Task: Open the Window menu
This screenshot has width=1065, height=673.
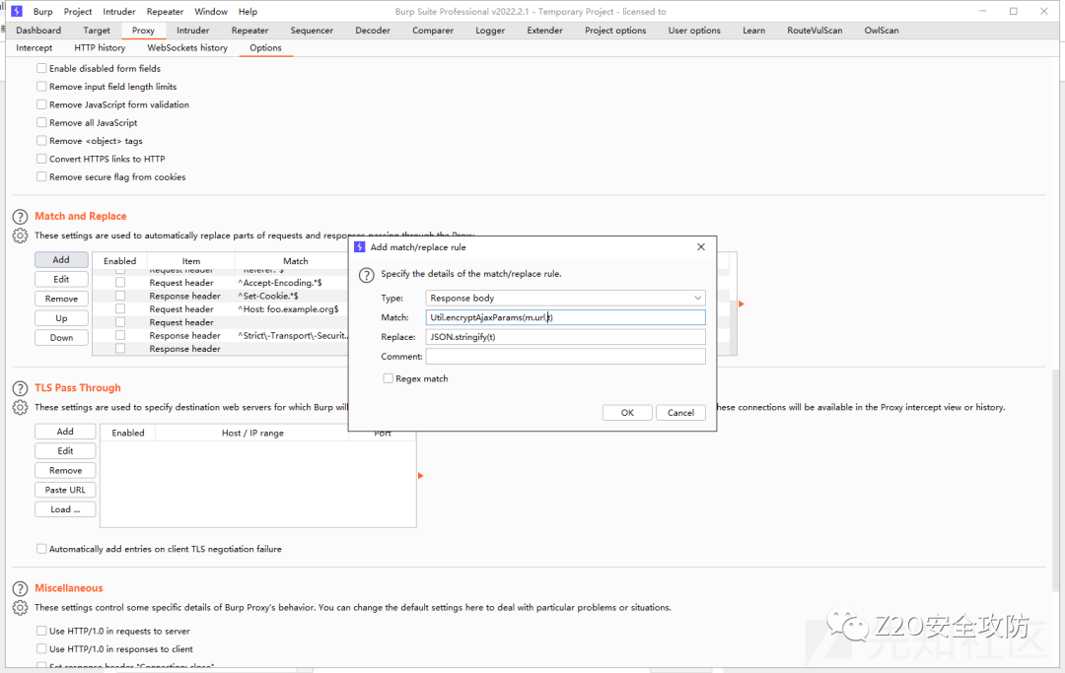Action: 211,12
